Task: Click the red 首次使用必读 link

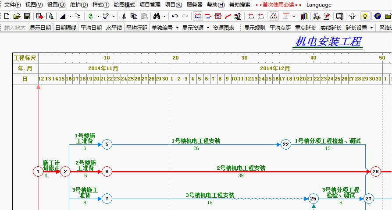Action: pos(278,5)
